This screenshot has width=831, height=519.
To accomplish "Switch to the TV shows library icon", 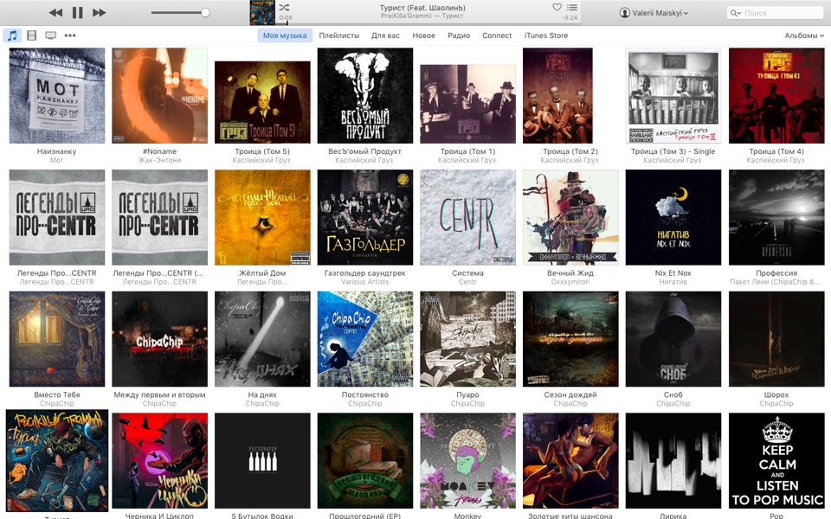I will coord(51,35).
